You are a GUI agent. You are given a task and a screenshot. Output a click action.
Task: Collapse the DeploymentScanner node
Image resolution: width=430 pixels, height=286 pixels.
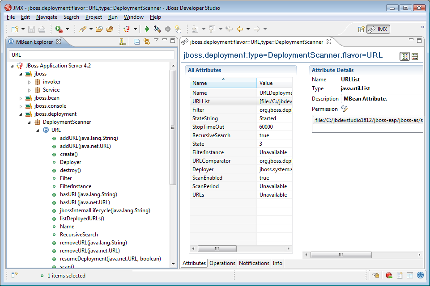click(29, 122)
